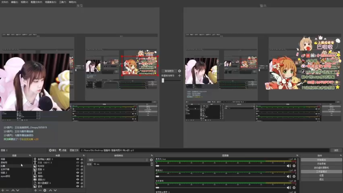Open the 帮助(H) menu
Screen dimensions: 343x193
tap(72, 2)
